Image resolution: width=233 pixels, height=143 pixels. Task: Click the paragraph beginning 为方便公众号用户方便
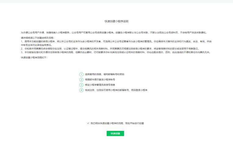(114, 33)
